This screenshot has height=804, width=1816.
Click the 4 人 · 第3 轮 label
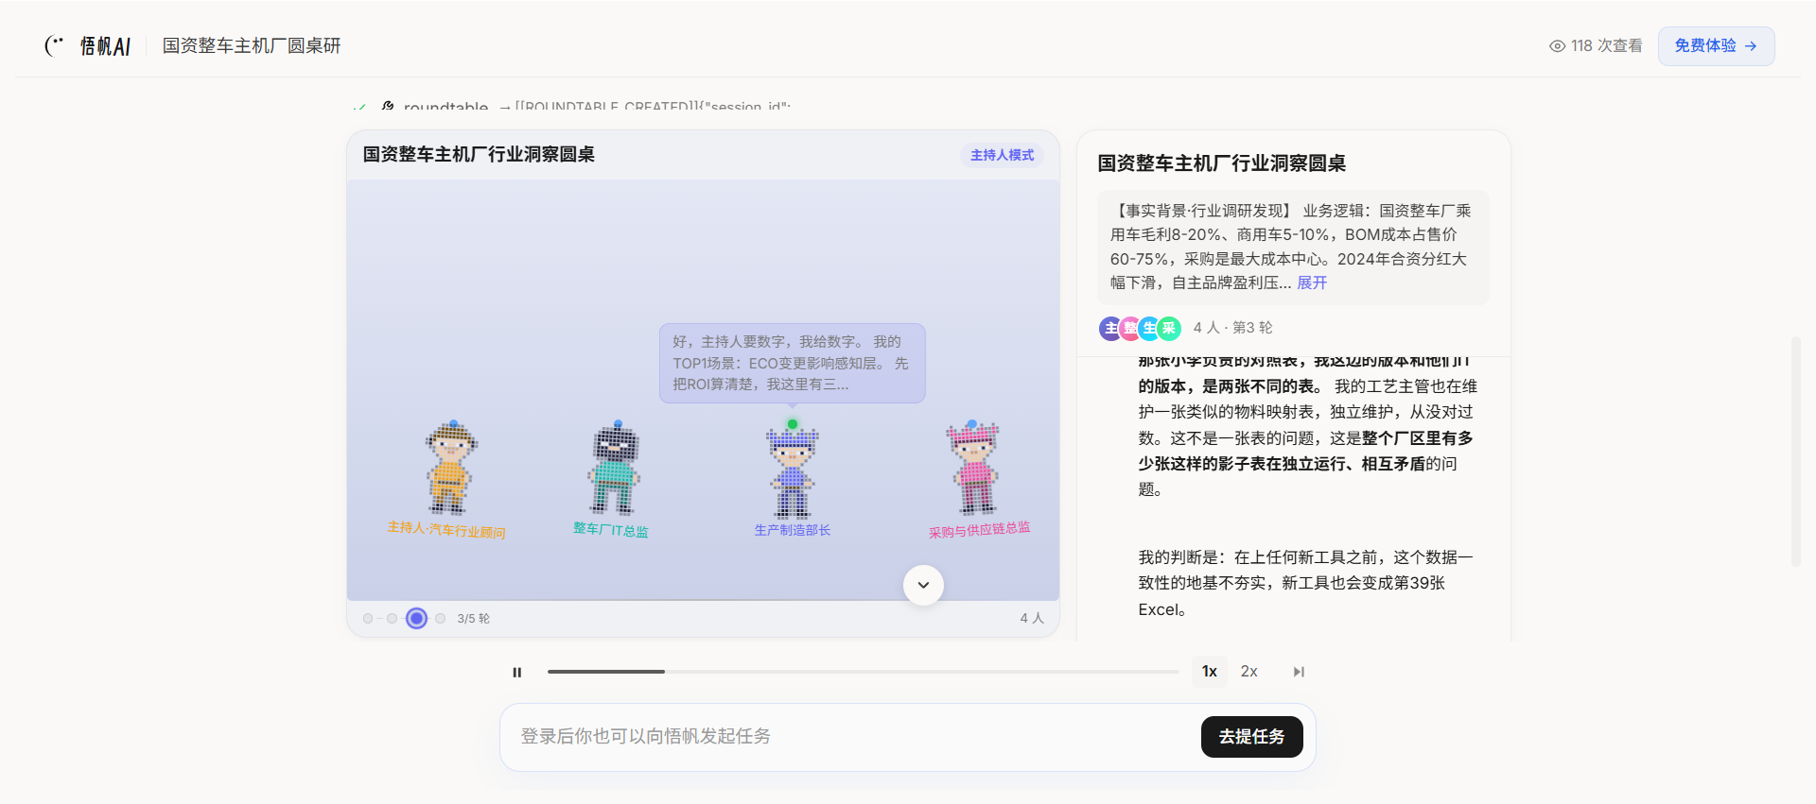1232,328
